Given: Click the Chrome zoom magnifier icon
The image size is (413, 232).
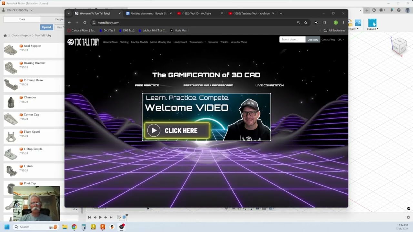Looking at the screenshot, I should (298, 23).
